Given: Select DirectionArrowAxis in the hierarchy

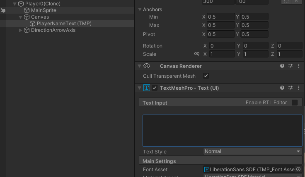Looking at the screenshot, I should (x=53, y=30).
